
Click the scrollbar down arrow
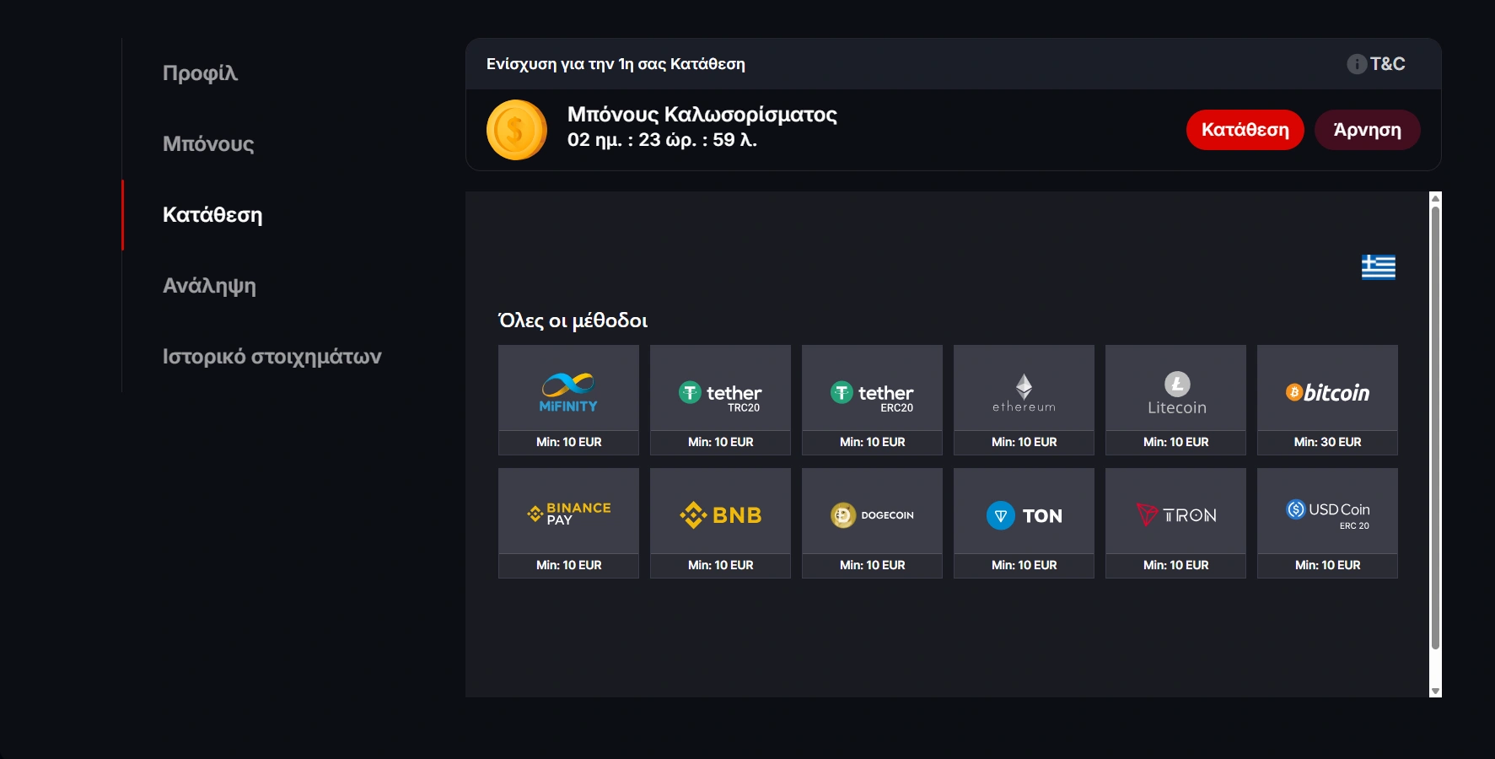(x=1435, y=691)
